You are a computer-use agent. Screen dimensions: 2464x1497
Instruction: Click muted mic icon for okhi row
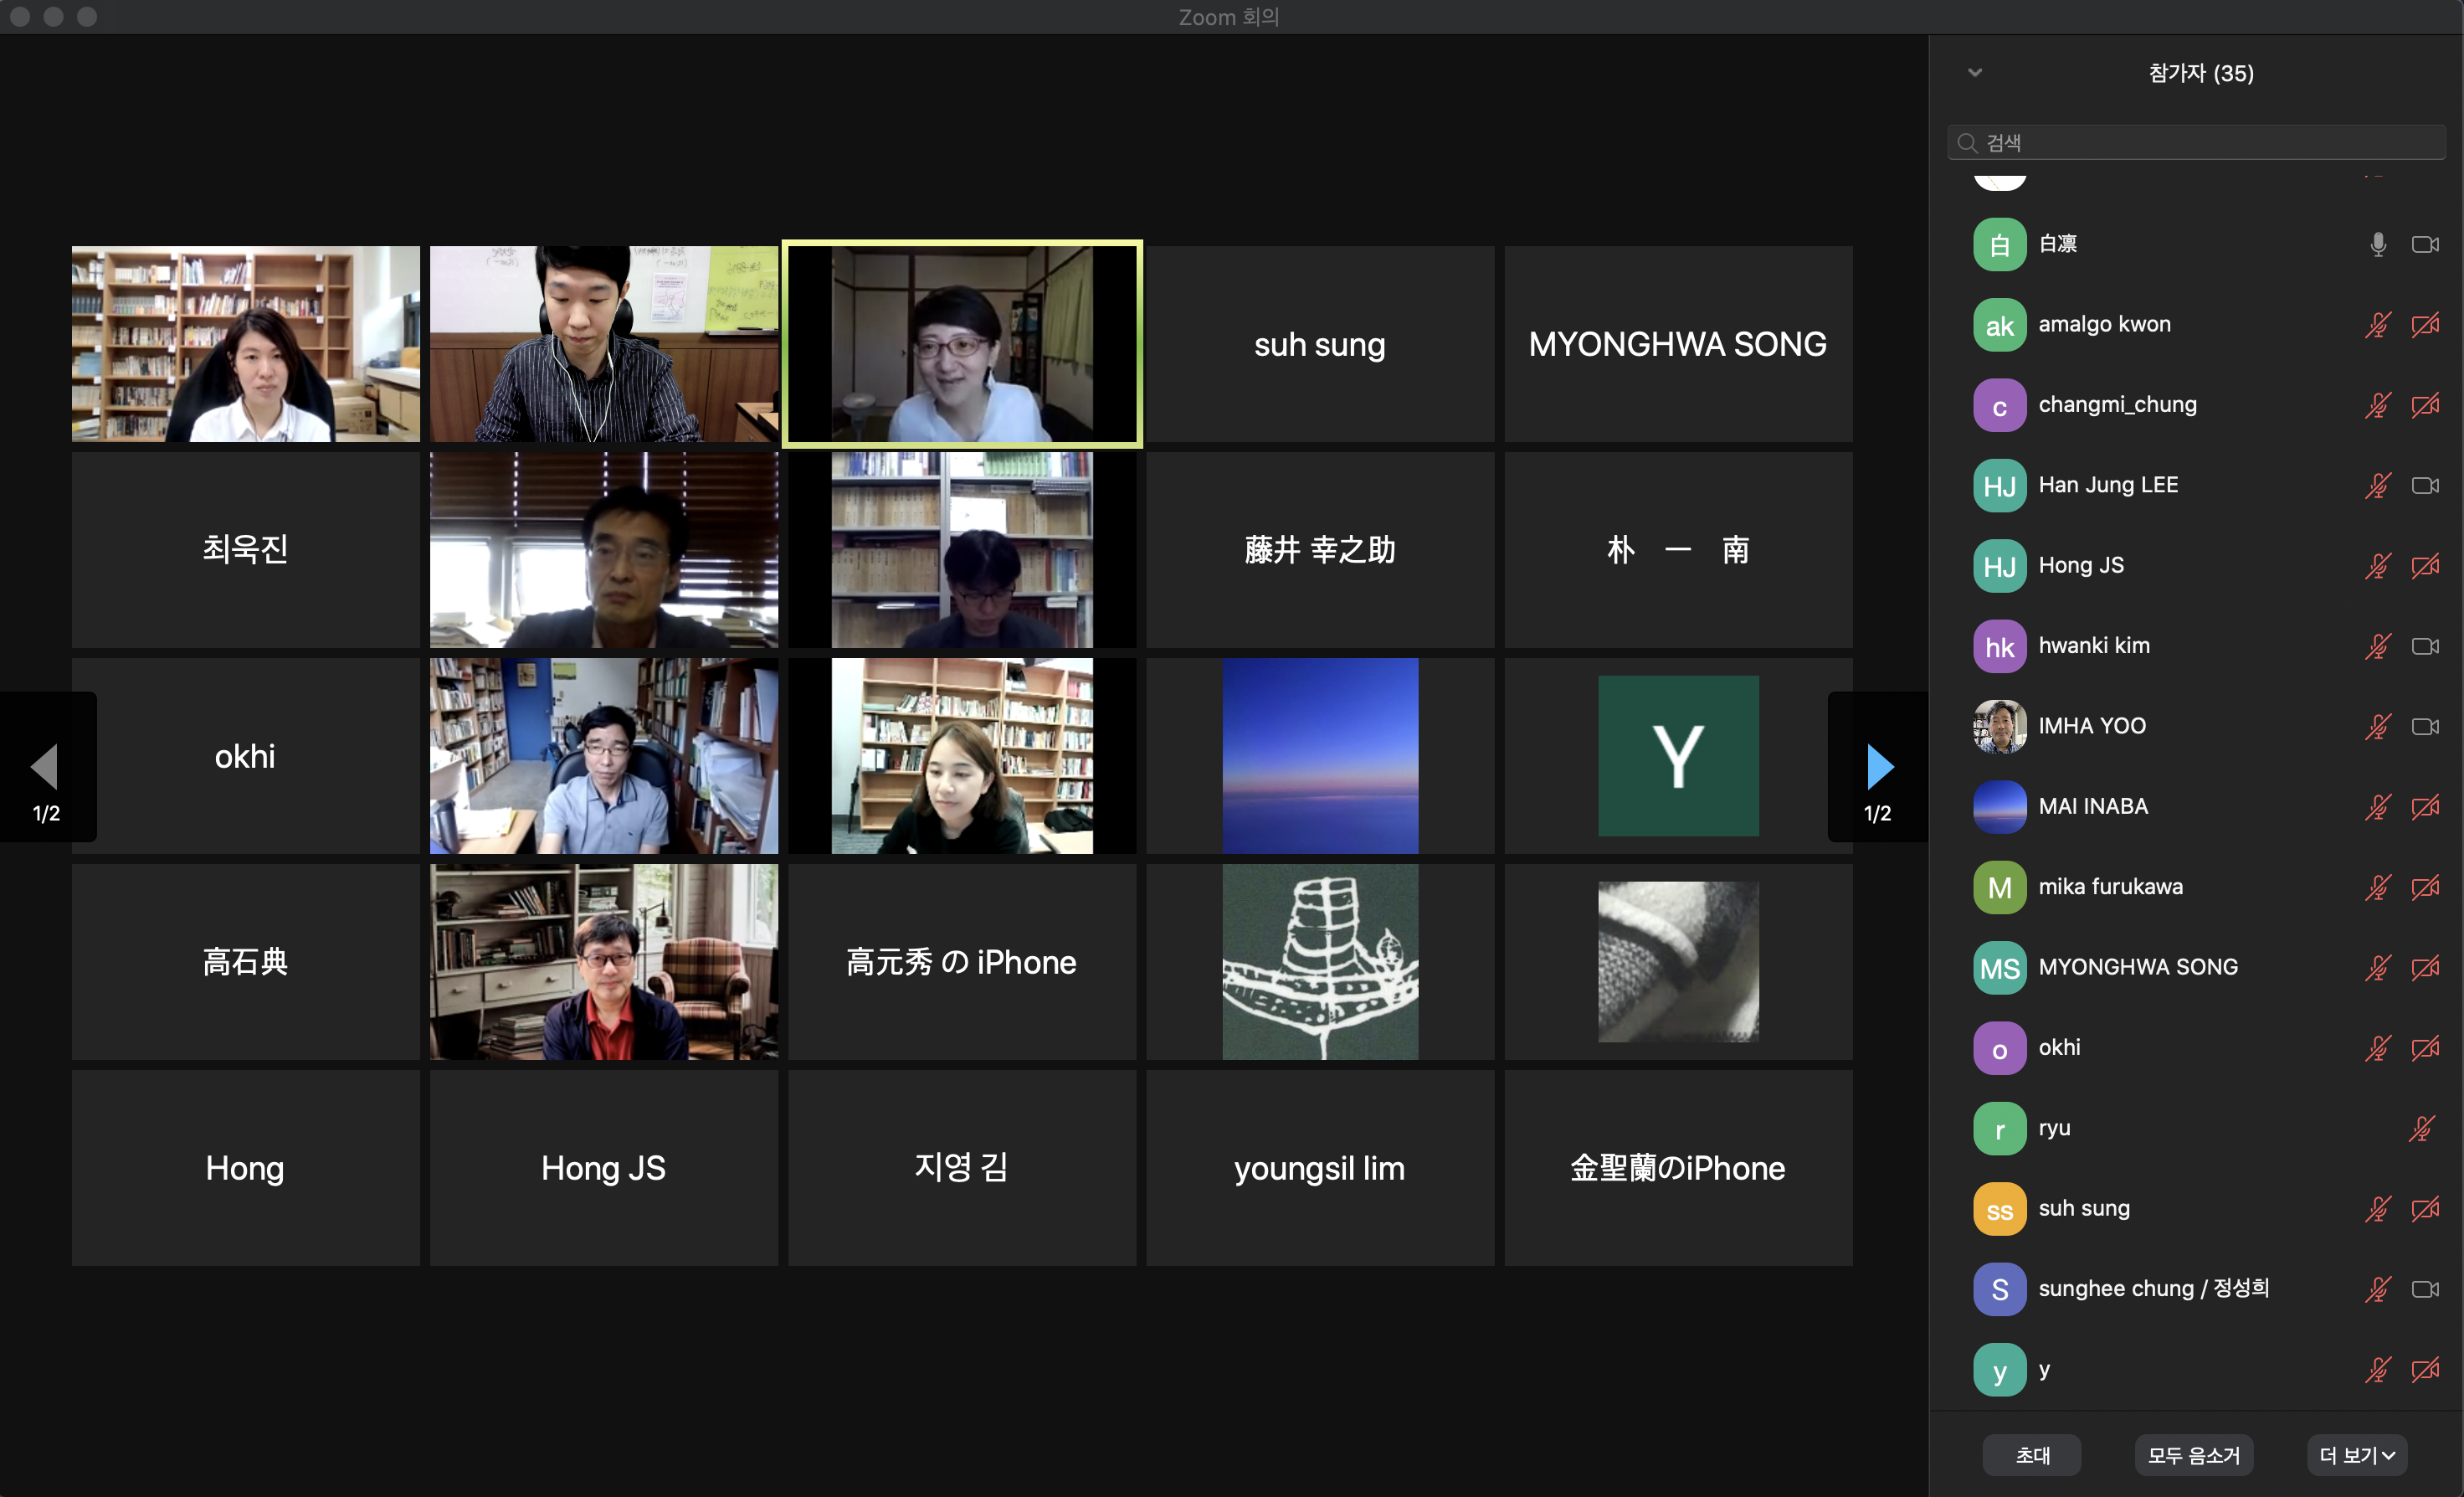point(2378,1047)
